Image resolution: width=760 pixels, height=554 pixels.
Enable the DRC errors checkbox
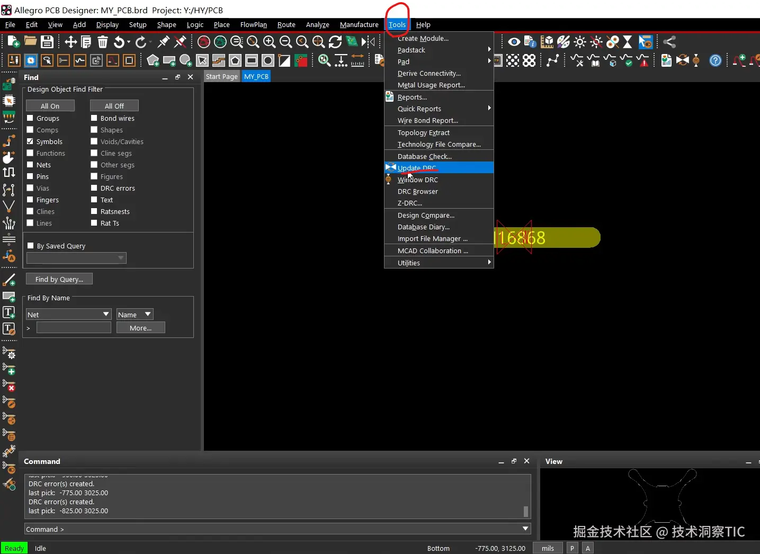94,188
